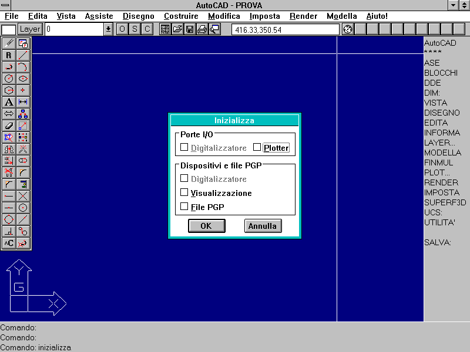Toggle Snap mode S button

[135, 29]
